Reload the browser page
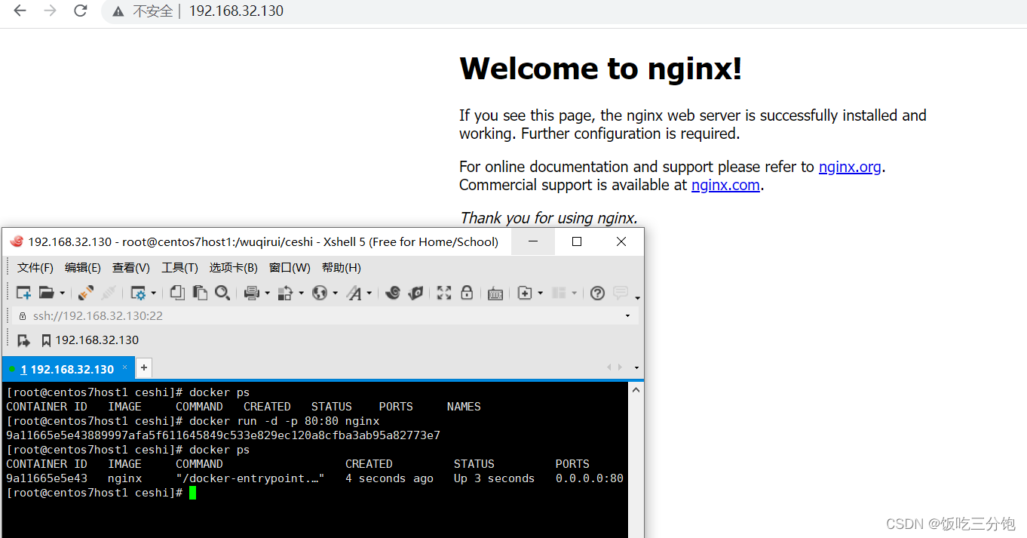Screen dimensions: 1027x538 (x=80, y=11)
